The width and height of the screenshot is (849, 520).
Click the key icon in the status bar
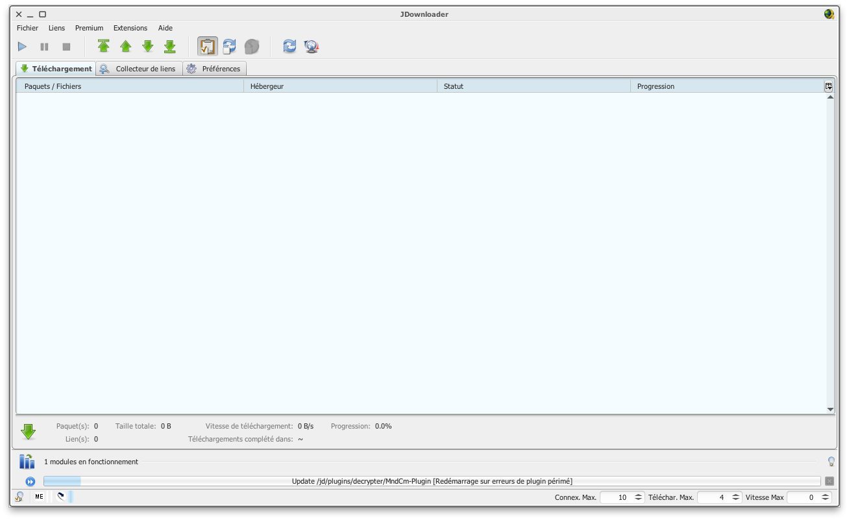coord(20,497)
